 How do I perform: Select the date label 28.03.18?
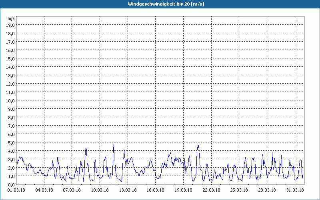[267, 190]
